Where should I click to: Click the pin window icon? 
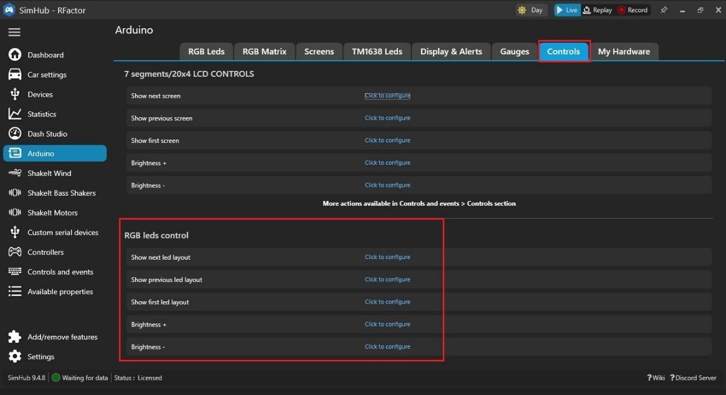point(664,10)
